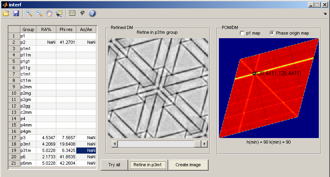Click the phi symbol toolbar icon
The height and width of the screenshot is (177, 330).
tap(82, 14)
